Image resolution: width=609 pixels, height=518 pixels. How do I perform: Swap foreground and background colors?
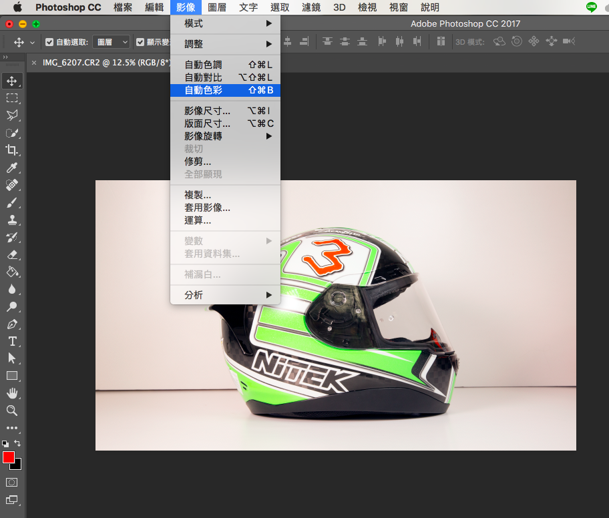[17, 443]
